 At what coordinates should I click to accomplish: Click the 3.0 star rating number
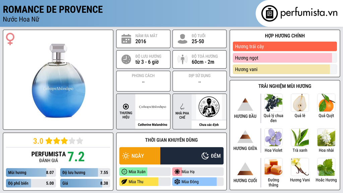coord(38,141)
